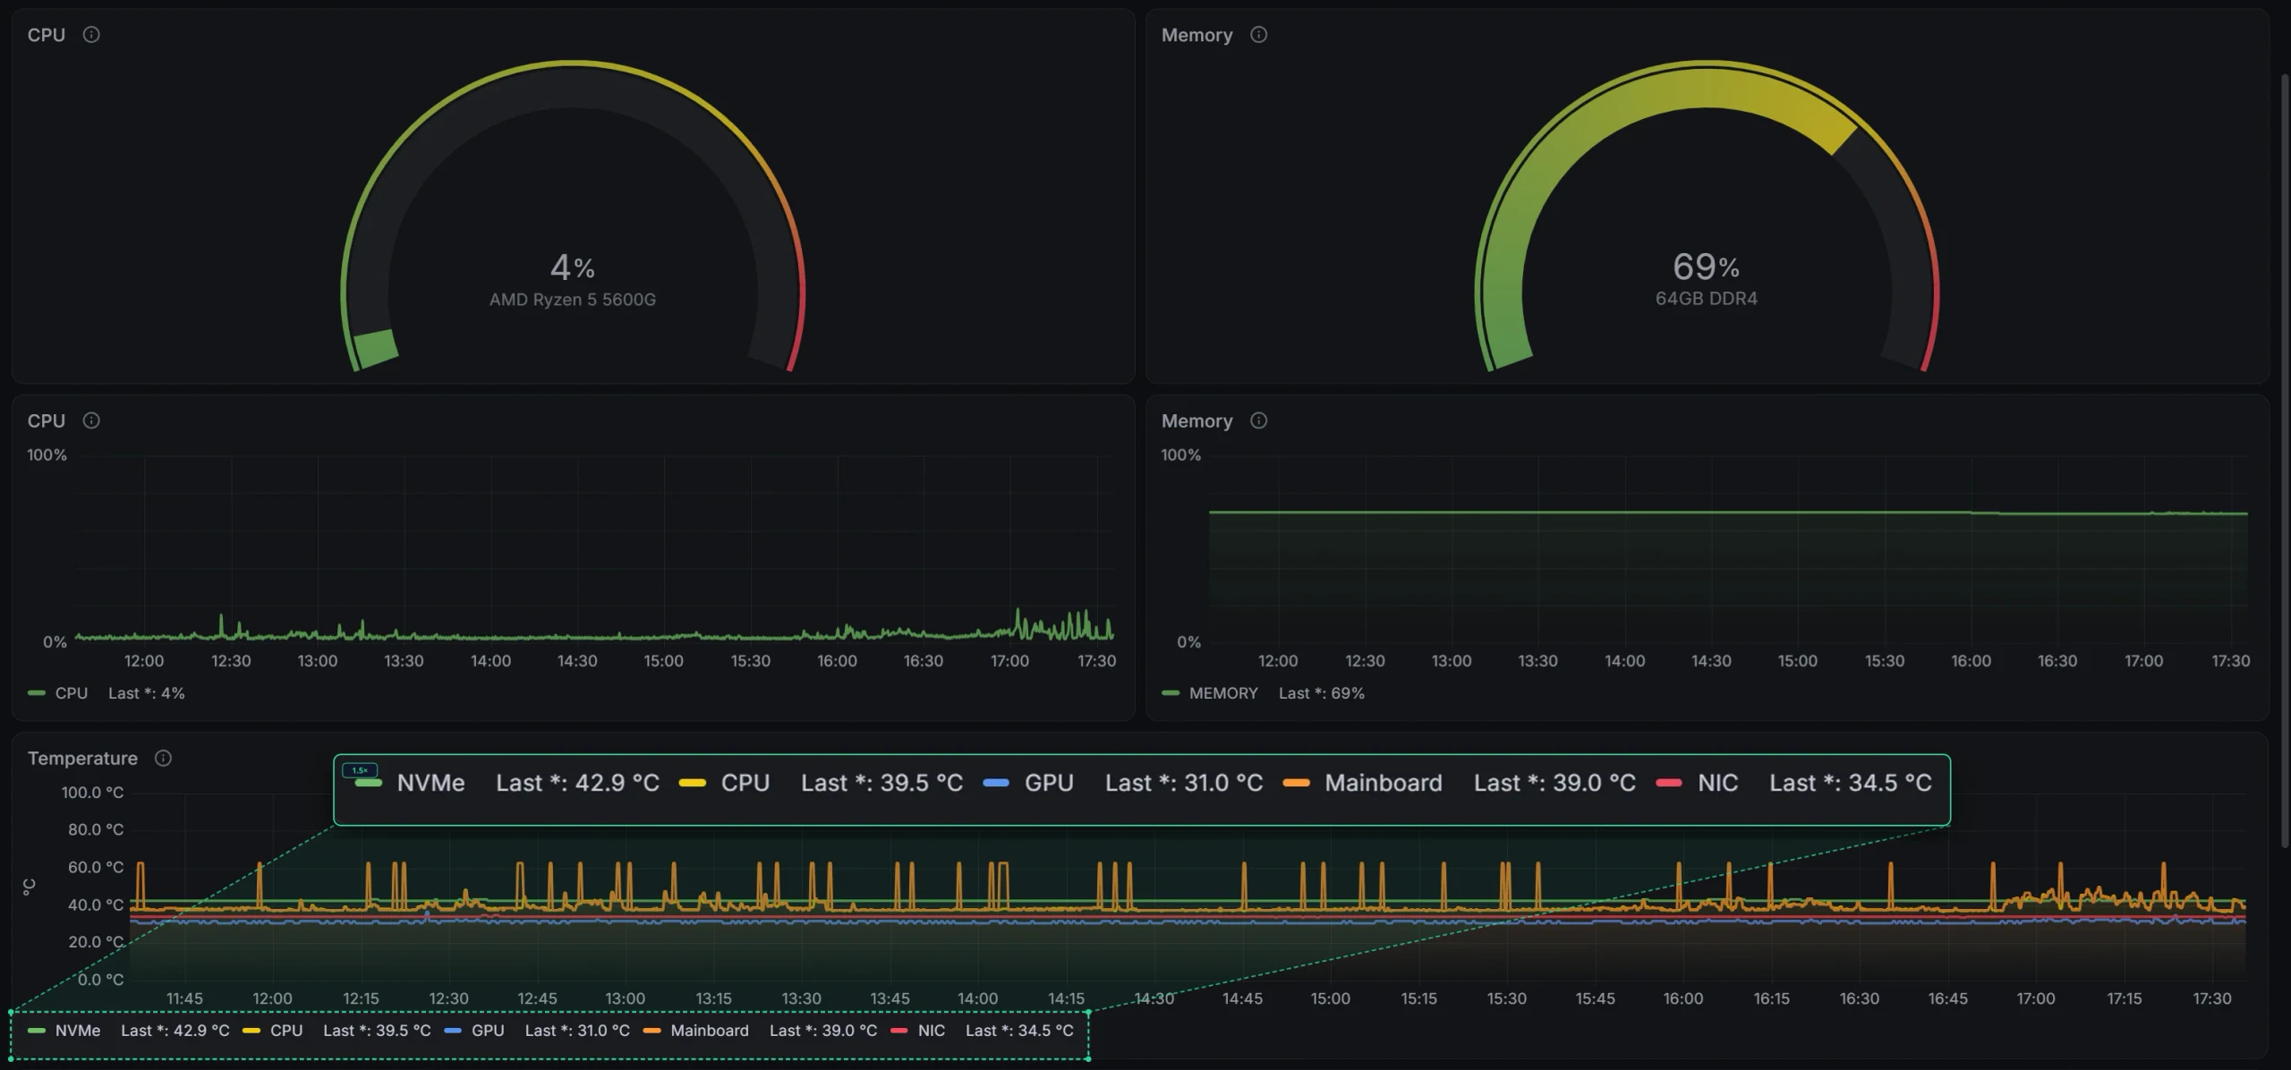Toggle the CPU series in the CPU graph legend
The width and height of the screenshot is (2291, 1070).
72,693
